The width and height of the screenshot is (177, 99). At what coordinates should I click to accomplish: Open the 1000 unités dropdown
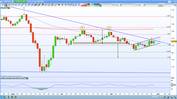point(121,5)
